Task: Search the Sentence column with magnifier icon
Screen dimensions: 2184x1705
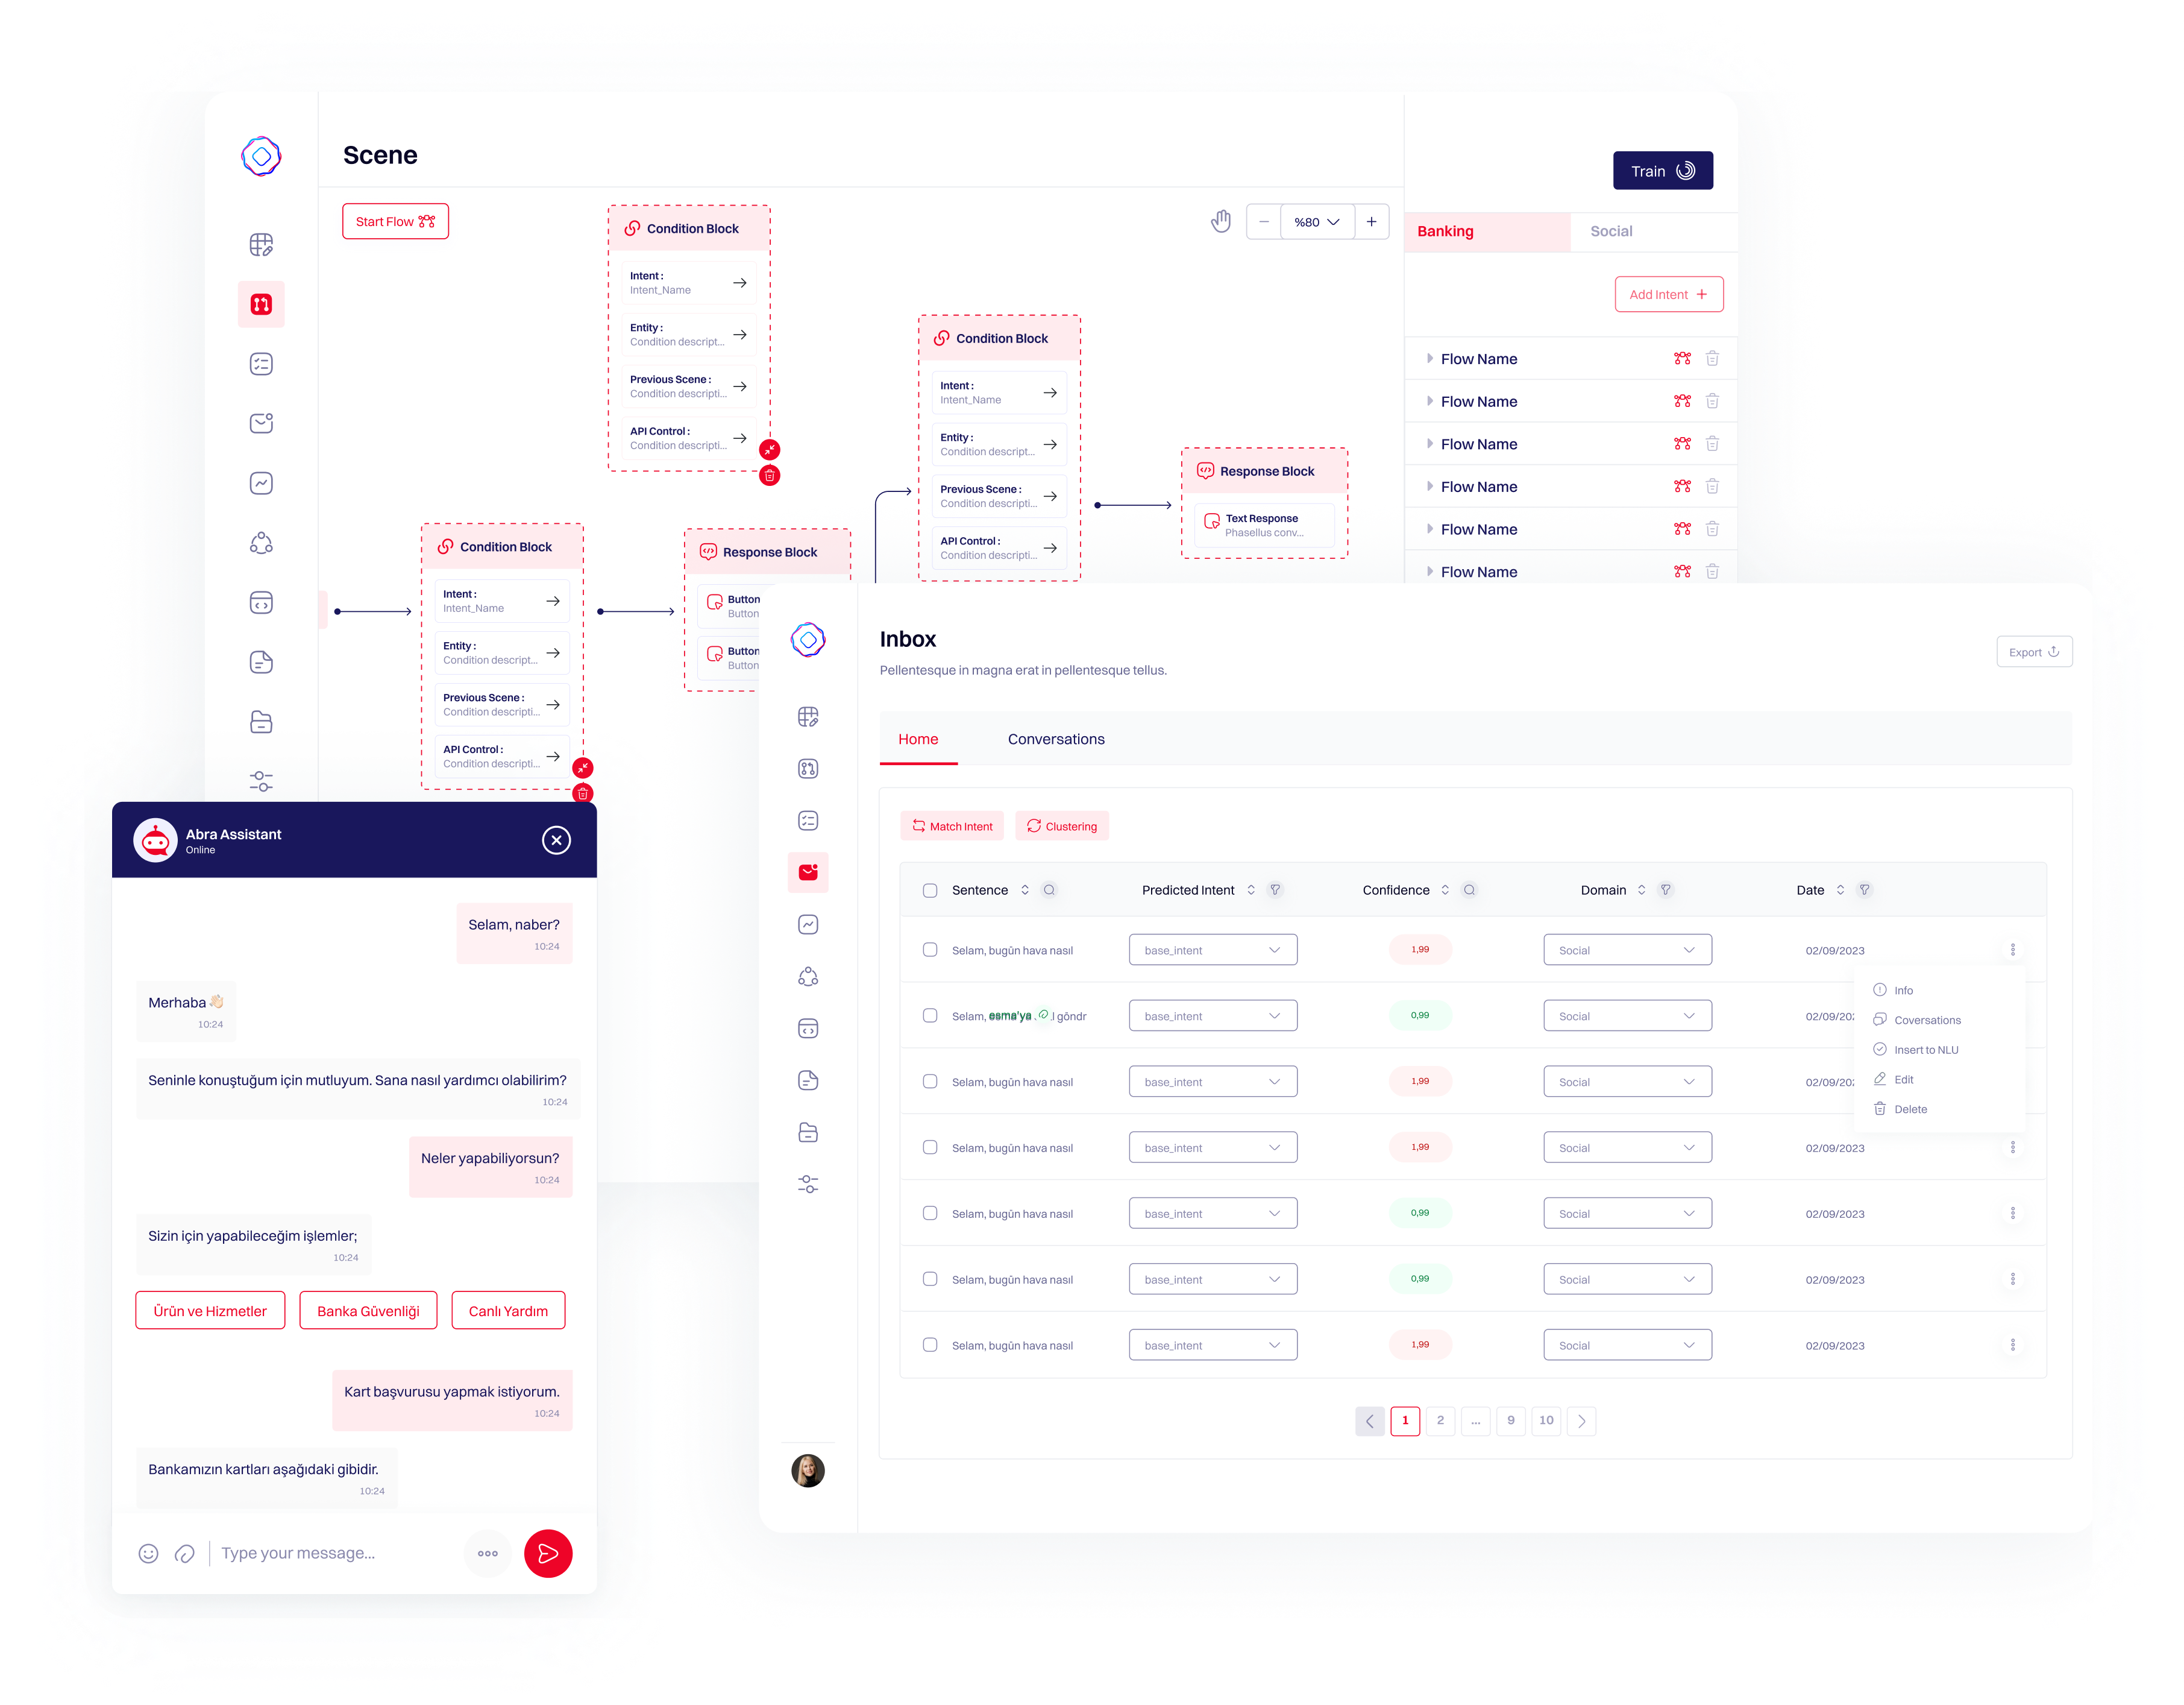Action: point(1049,889)
